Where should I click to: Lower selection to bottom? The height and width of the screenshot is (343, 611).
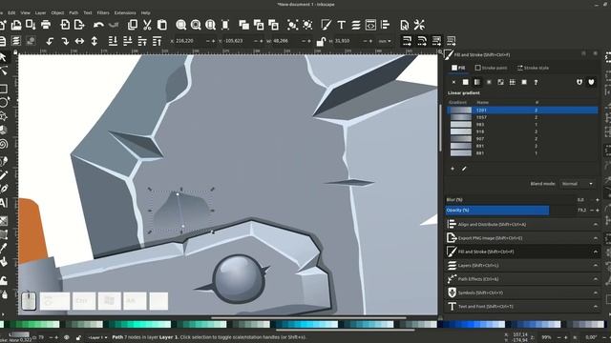pos(113,41)
